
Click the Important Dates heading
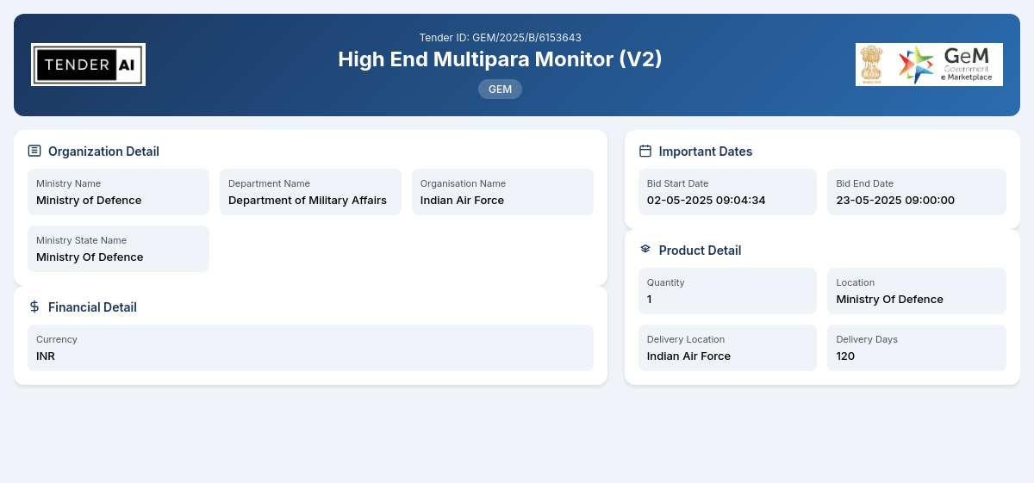click(706, 152)
